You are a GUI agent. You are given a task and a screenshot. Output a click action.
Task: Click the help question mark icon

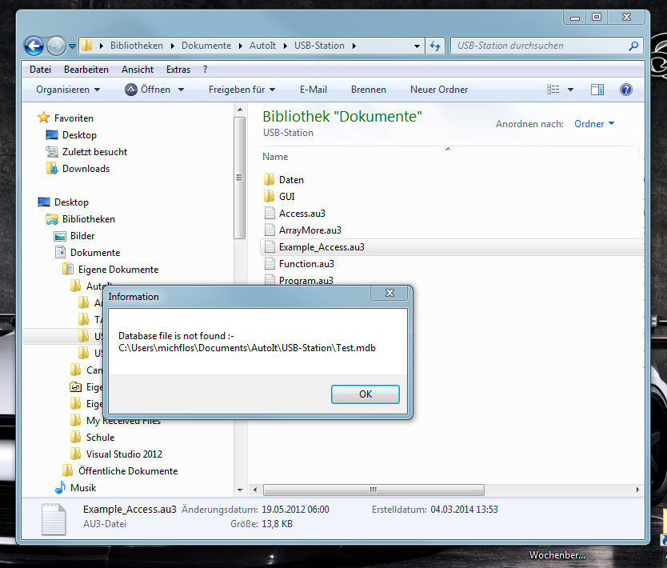pos(626,90)
